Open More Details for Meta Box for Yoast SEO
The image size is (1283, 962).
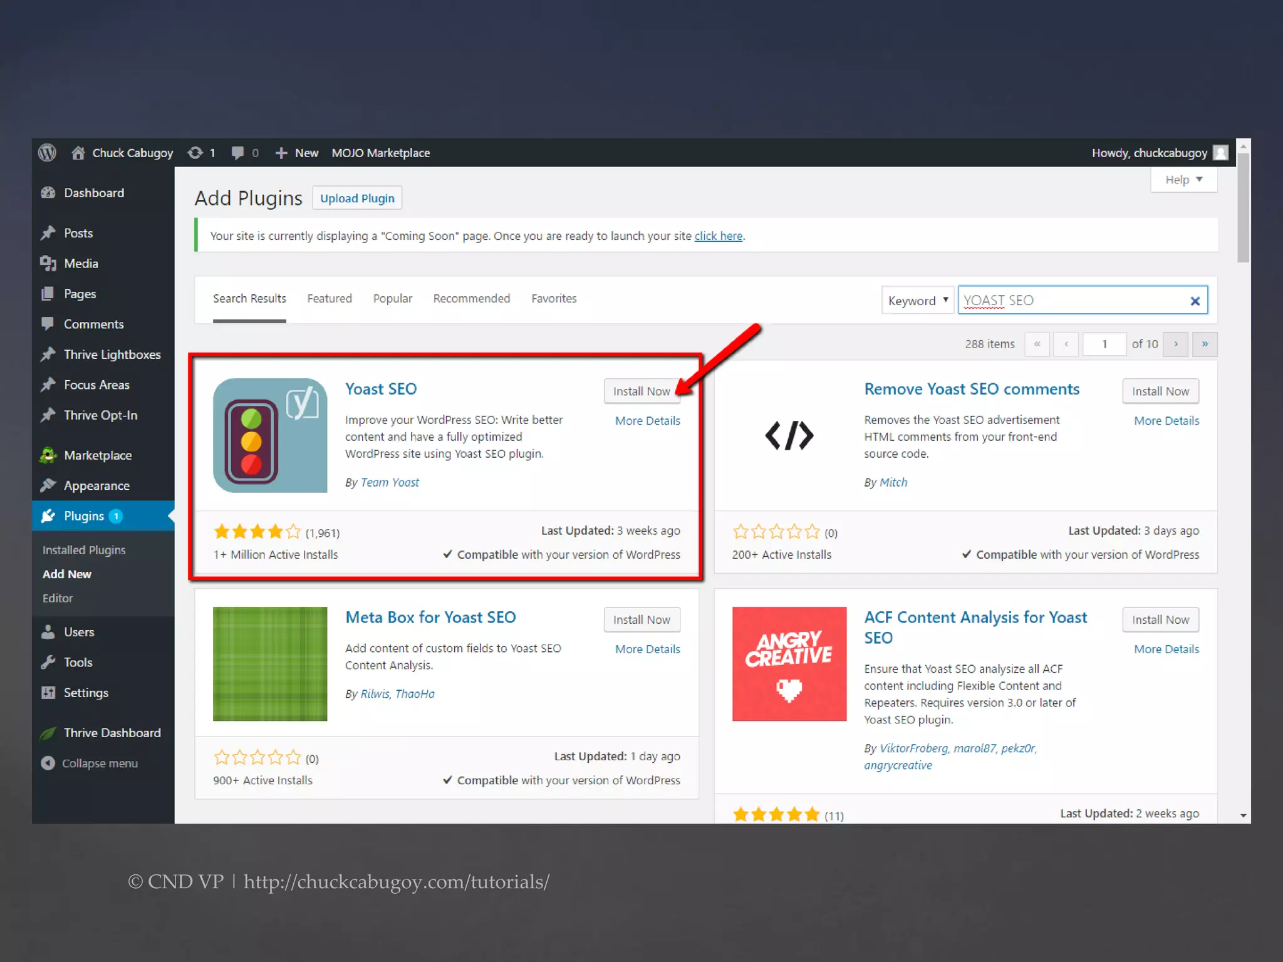click(648, 649)
